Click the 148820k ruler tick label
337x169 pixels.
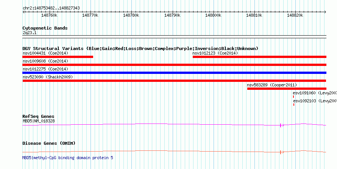(295, 16)
